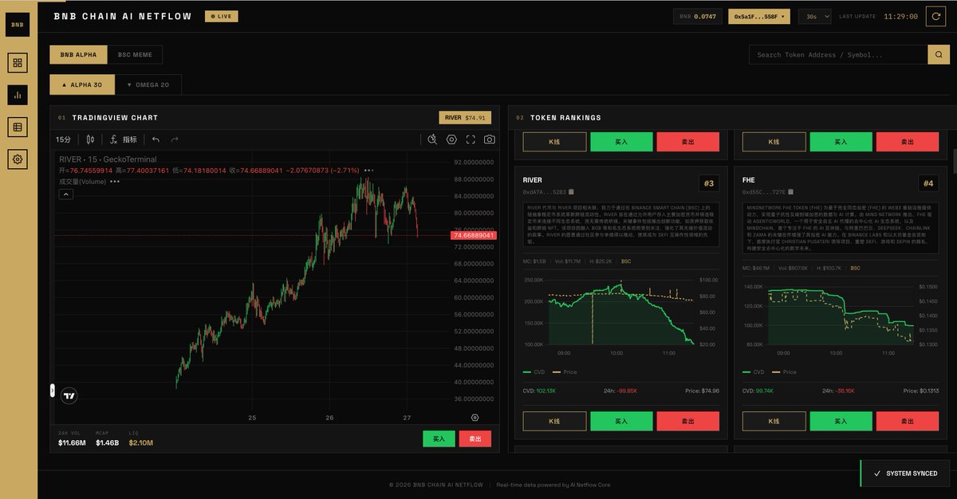Click the undo arrow in the chart toolbar
The height and width of the screenshot is (499, 957).
tap(156, 139)
